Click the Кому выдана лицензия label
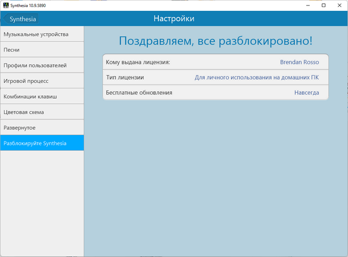This screenshot has height=257, width=348. 138,62
